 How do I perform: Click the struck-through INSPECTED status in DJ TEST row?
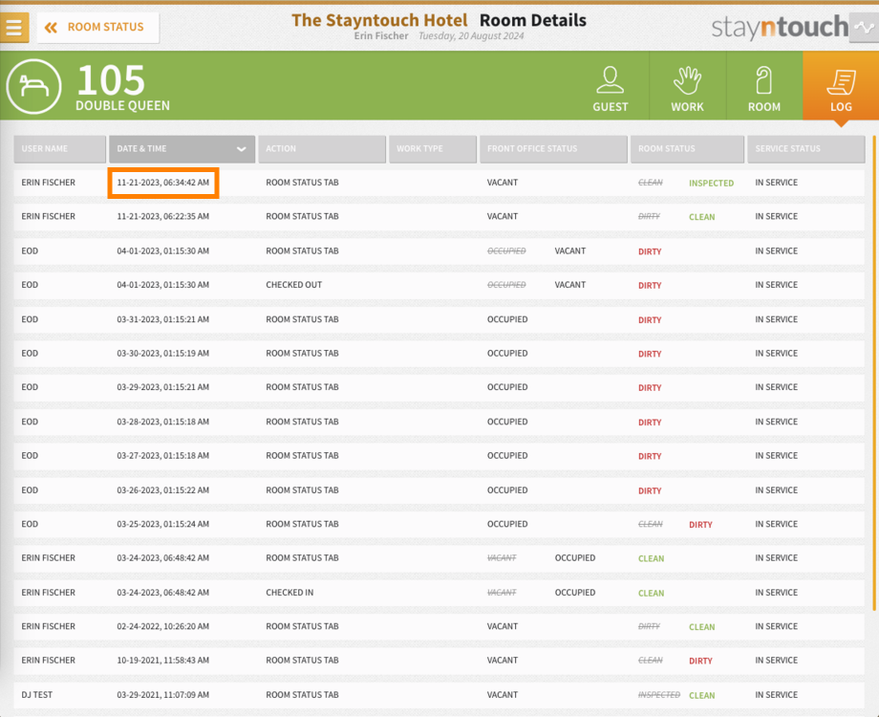click(x=658, y=695)
